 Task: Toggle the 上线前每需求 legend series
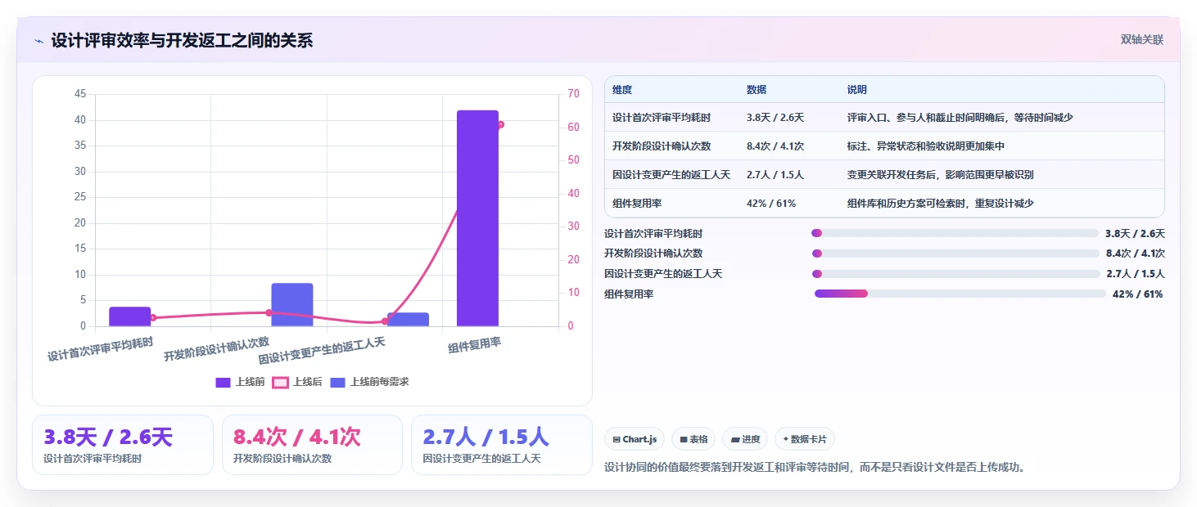pos(369,382)
